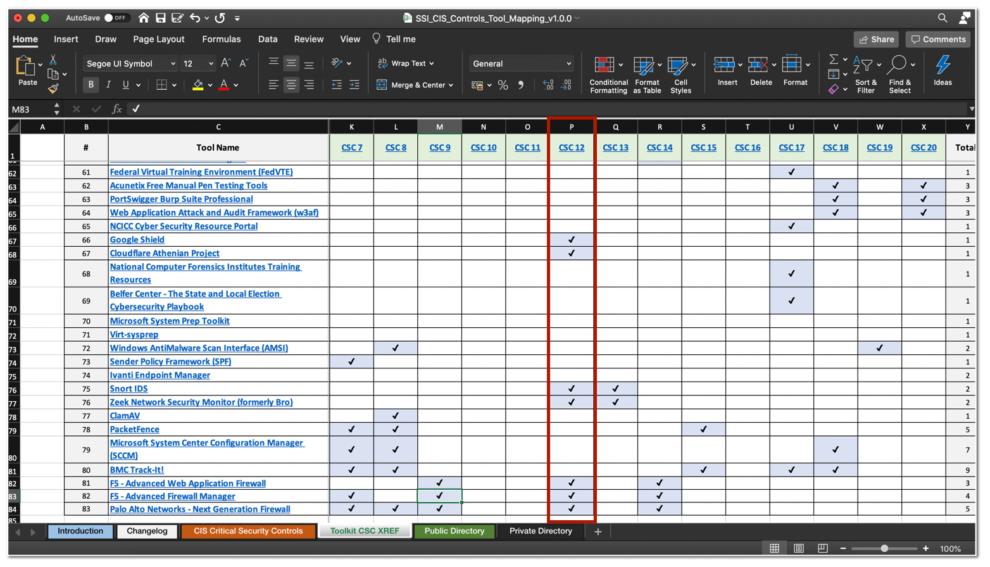Expand the formula bar chevron

tap(972, 109)
